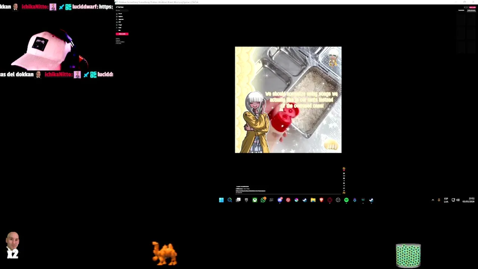The width and height of the screenshot is (478, 269).
Task: Launch Epic Games from the taskbar
Action: click(x=246, y=200)
